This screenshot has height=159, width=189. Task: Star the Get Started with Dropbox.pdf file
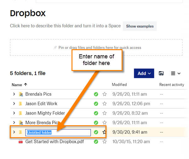(105, 142)
